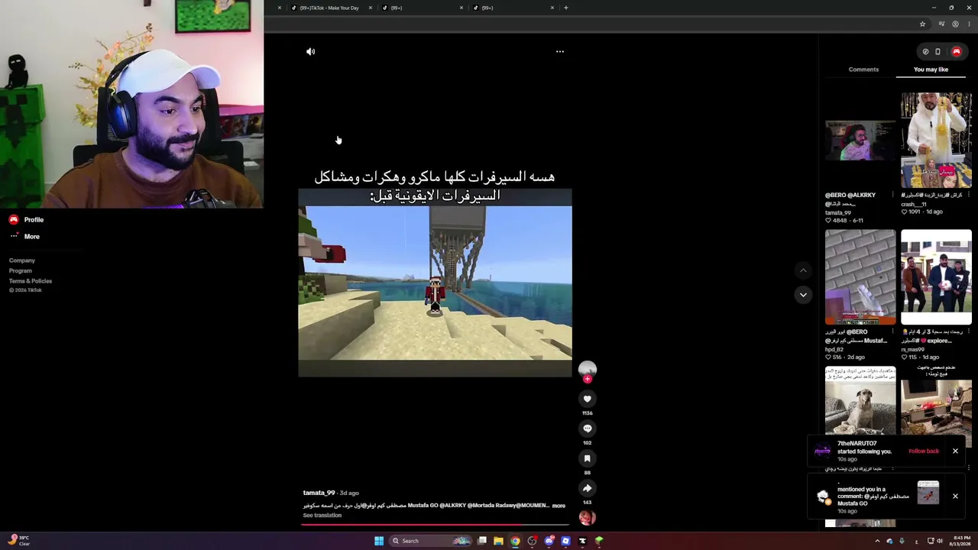Open the white dog recommended video
978x550 pixels.
(860, 401)
